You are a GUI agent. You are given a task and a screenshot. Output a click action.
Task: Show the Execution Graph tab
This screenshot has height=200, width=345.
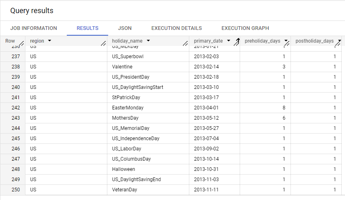[245, 28]
